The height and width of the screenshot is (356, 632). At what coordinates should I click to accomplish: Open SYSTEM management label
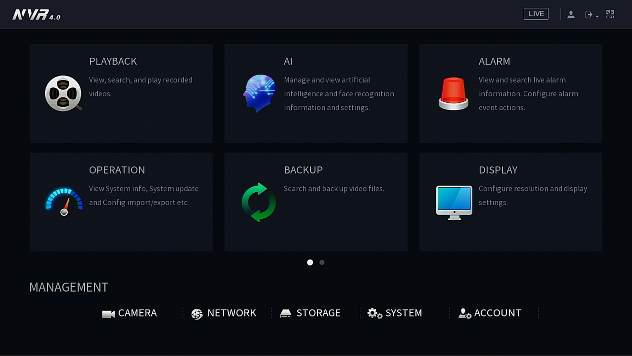click(404, 313)
